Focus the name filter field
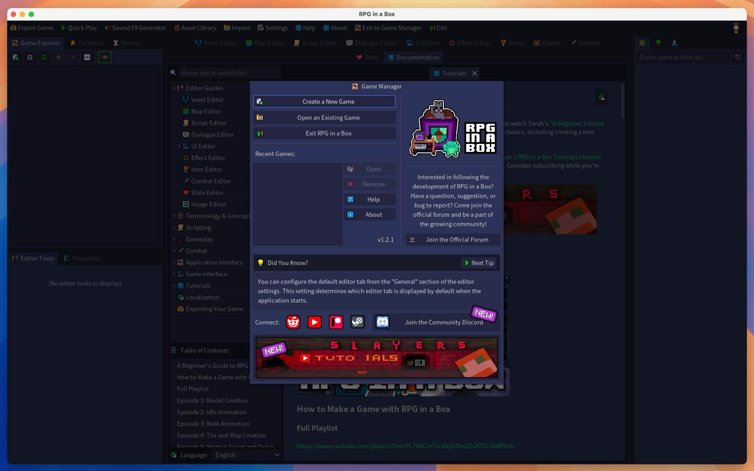This screenshot has height=471, width=754. [x=683, y=57]
